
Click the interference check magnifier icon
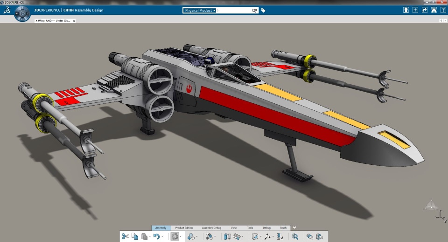click(x=295, y=236)
